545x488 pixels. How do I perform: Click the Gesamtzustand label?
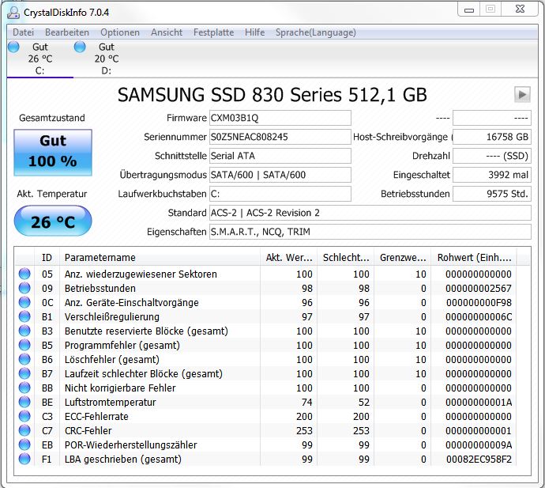(52, 118)
